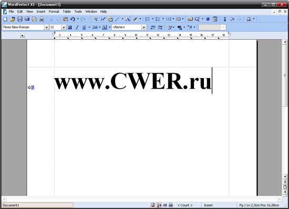Image resolution: width=289 pixels, height=209 pixels.
Task: Open an existing file with folder icon
Action: tap(13, 19)
